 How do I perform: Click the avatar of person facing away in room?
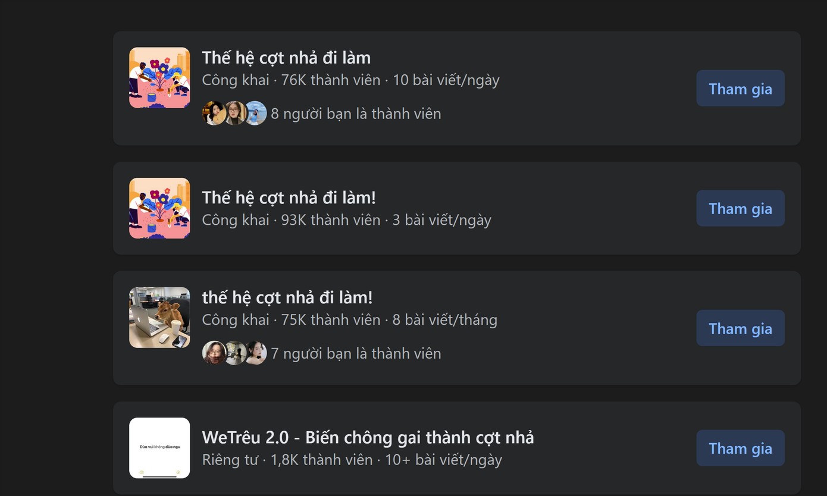coord(235,353)
